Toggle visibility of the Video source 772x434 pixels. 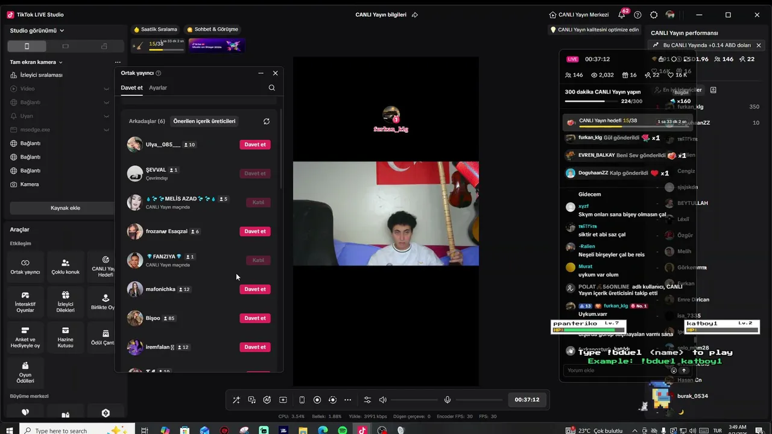106,89
